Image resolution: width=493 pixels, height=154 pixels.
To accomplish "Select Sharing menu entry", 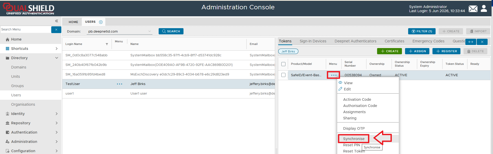I will point(350,118).
